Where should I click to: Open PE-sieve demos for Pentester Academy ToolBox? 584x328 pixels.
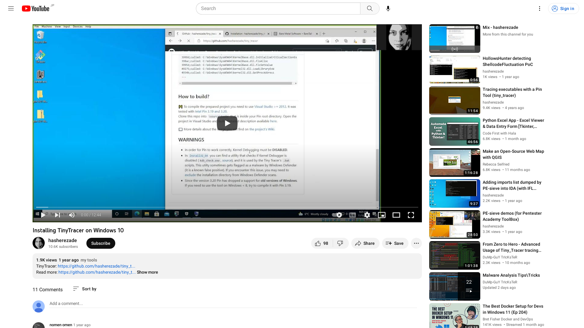(x=512, y=216)
